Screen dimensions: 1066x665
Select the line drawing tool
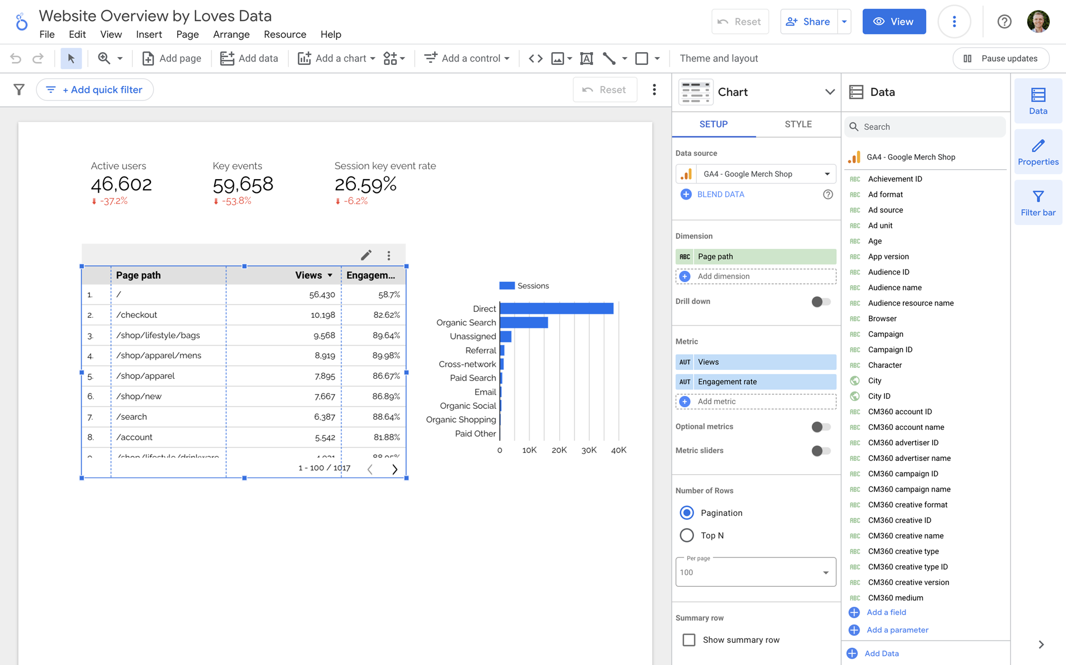tap(609, 58)
